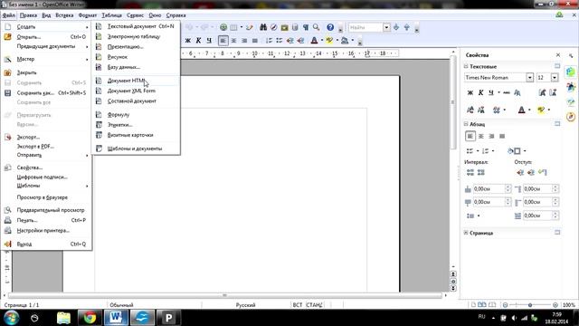Image resolution: width=579 pixels, height=326 pixels.
Task: Select Печать... in the File menu
Action: 45,220
